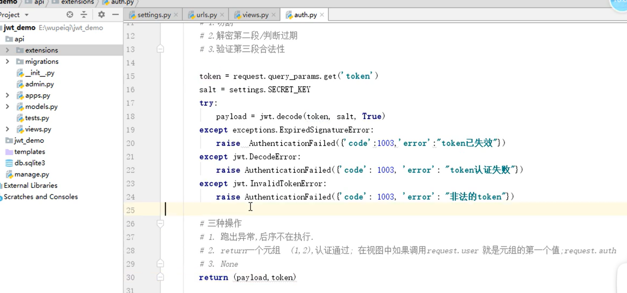Hide the Project panel with minus icon
This screenshot has height=293, width=627.
click(x=115, y=15)
